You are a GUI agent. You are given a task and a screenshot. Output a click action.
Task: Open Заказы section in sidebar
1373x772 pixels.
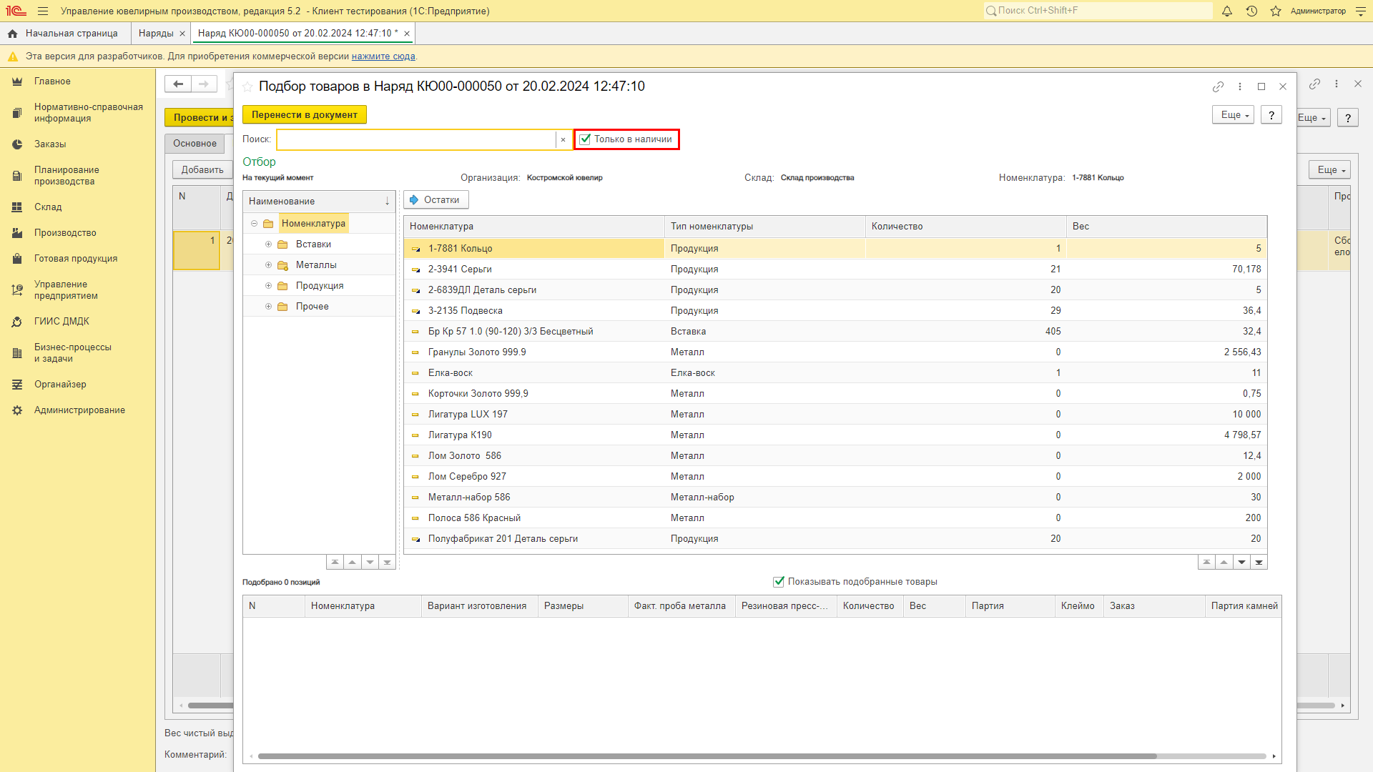[50, 144]
